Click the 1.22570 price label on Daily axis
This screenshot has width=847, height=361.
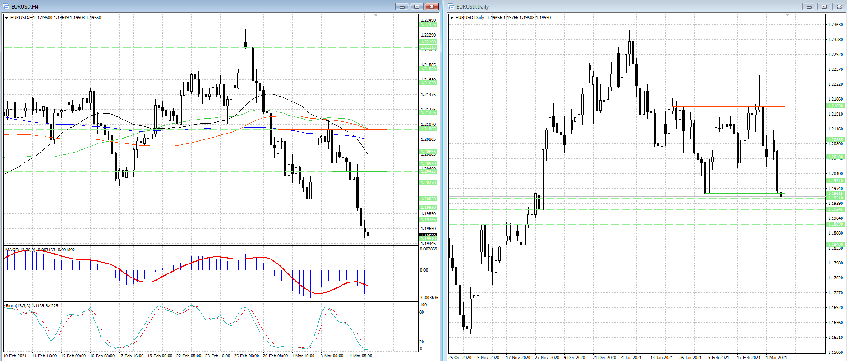(x=835, y=69)
